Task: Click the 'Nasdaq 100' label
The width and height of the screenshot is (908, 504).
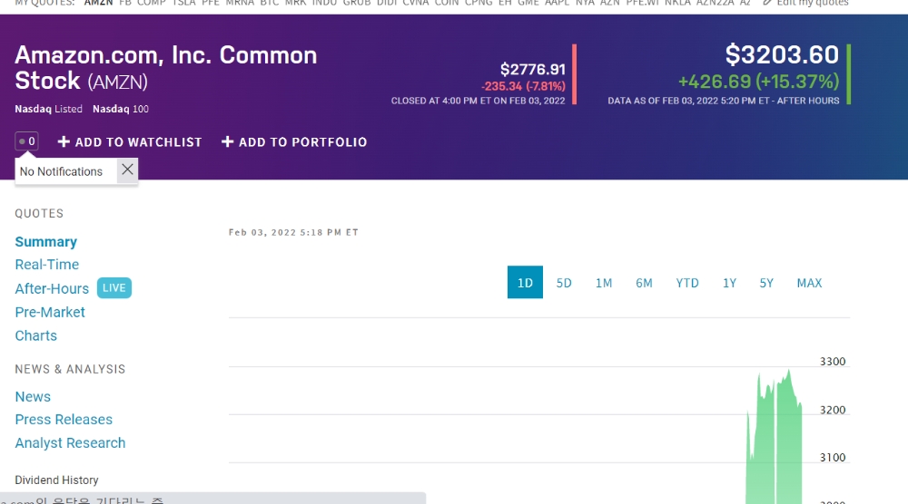Action: [121, 109]
